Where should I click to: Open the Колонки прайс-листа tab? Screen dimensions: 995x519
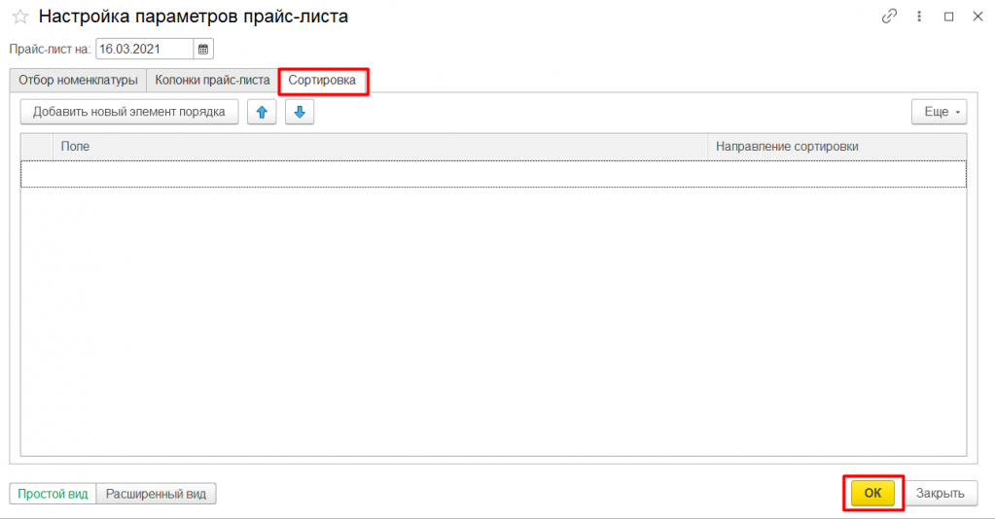coord(212,81)
